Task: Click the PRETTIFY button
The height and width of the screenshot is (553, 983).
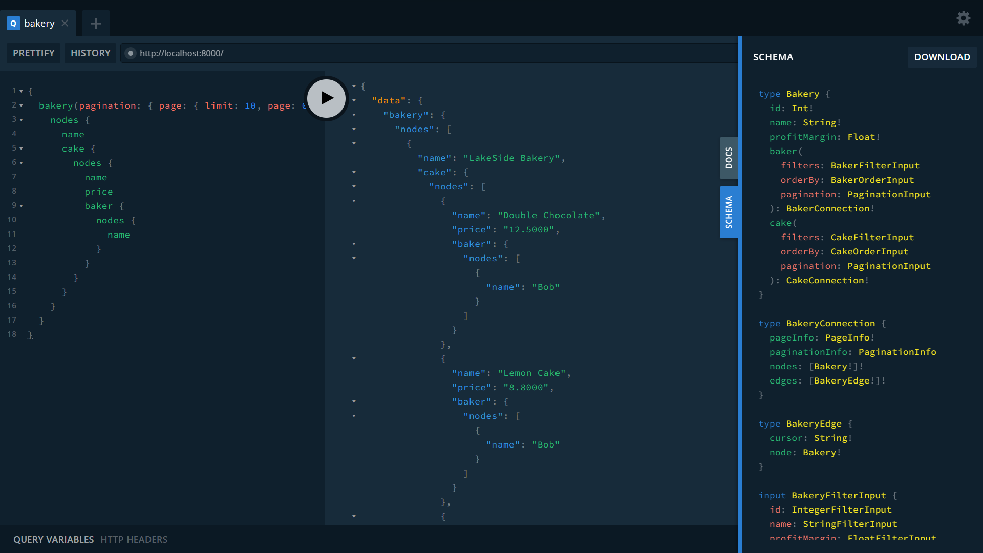Action: [33, 53]
